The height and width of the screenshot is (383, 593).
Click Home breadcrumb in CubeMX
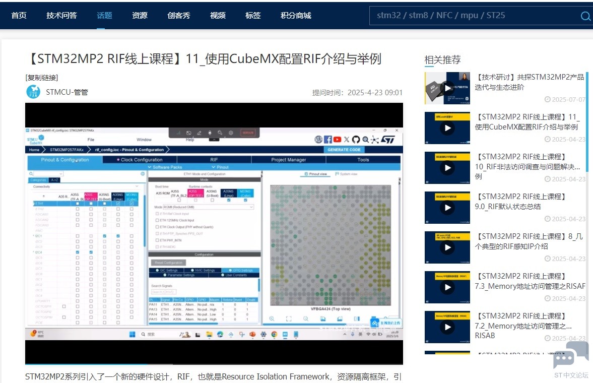point(34,150)
